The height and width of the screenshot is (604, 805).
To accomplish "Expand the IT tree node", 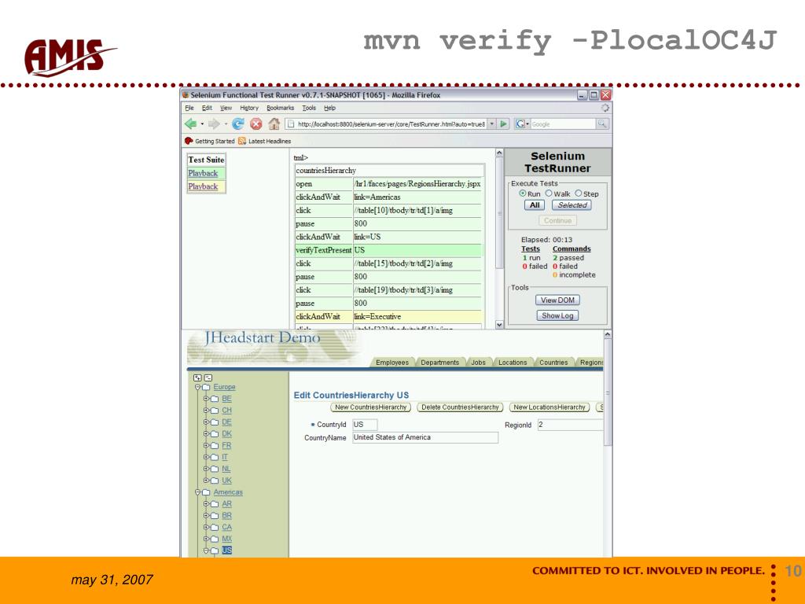I will [206, 457].
